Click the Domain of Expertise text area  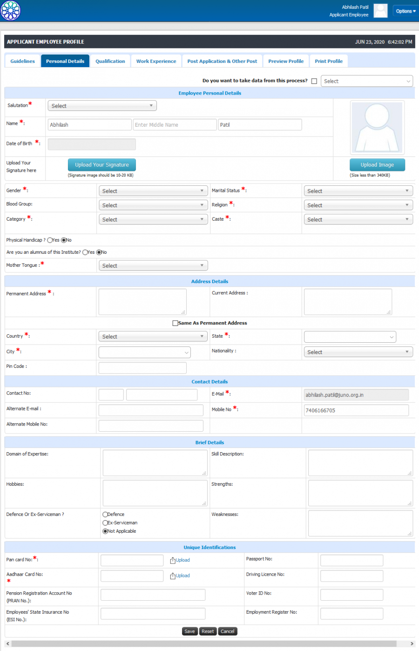pos(155,463)
